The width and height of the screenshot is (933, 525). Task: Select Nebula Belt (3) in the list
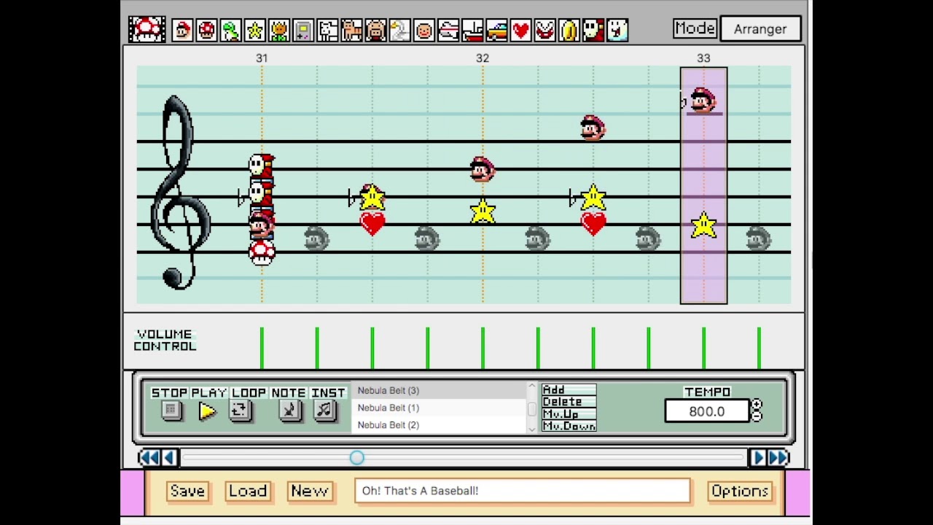[x=439, y=391]
